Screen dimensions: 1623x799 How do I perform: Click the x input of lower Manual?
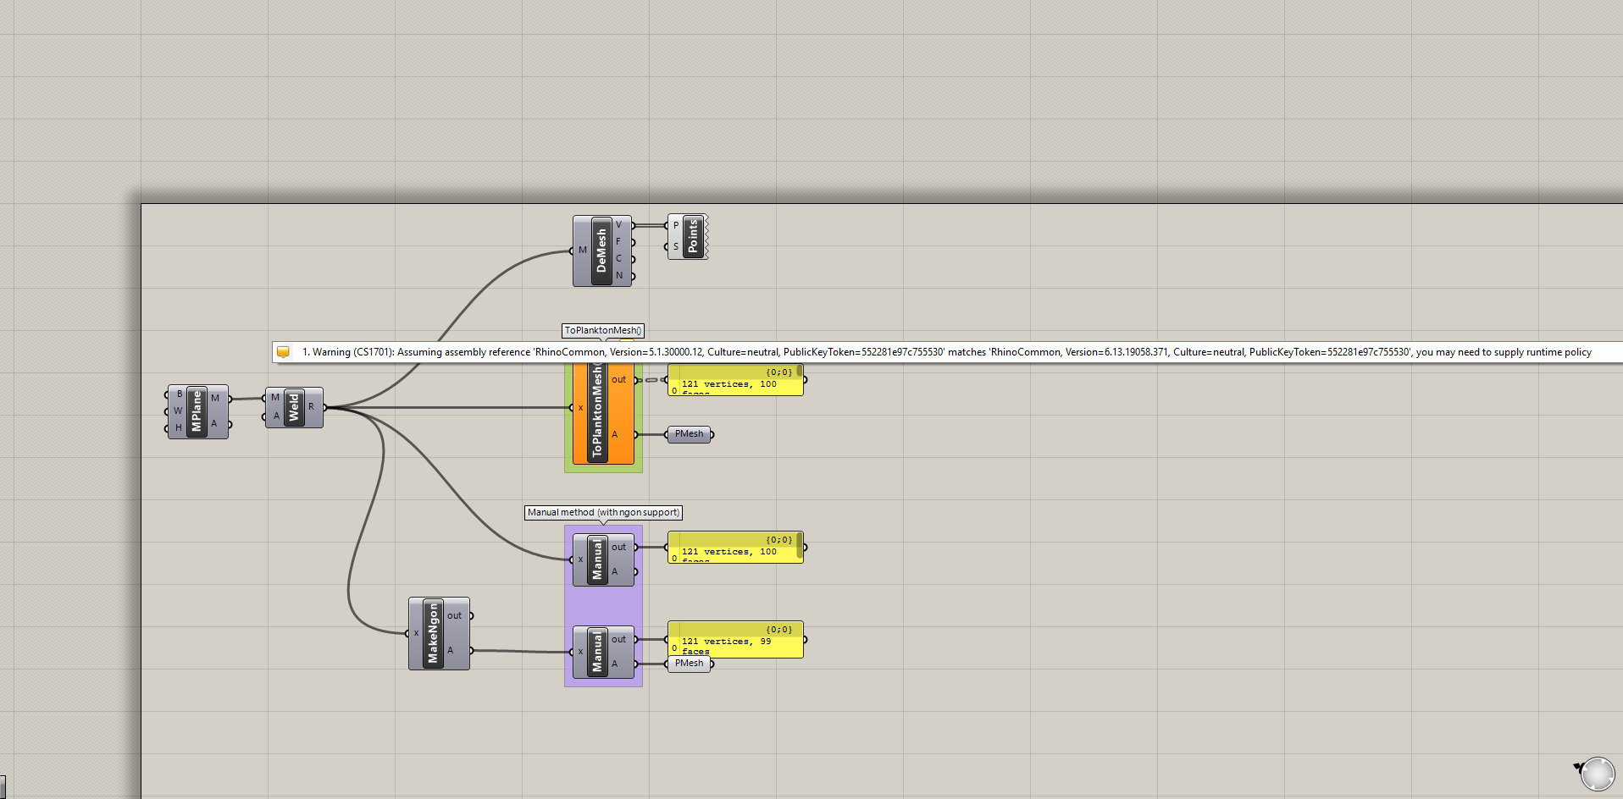click(580, 652)
